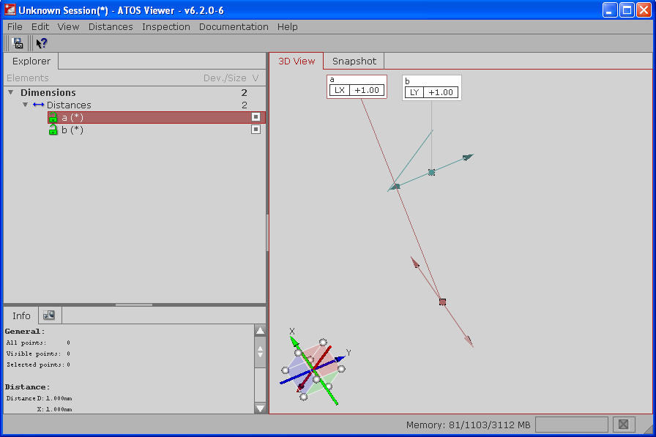Click Info panel scroll down arrow
The height and width of the screenshot is (437, 656).
pyautogui.click(x=260, y=408)
